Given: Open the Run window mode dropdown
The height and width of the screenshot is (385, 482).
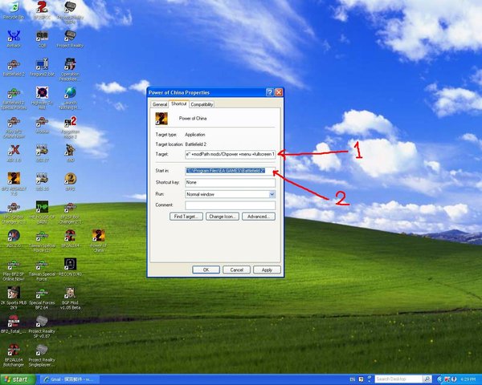Looking at the screenshot, I should [x=272, y=194].
